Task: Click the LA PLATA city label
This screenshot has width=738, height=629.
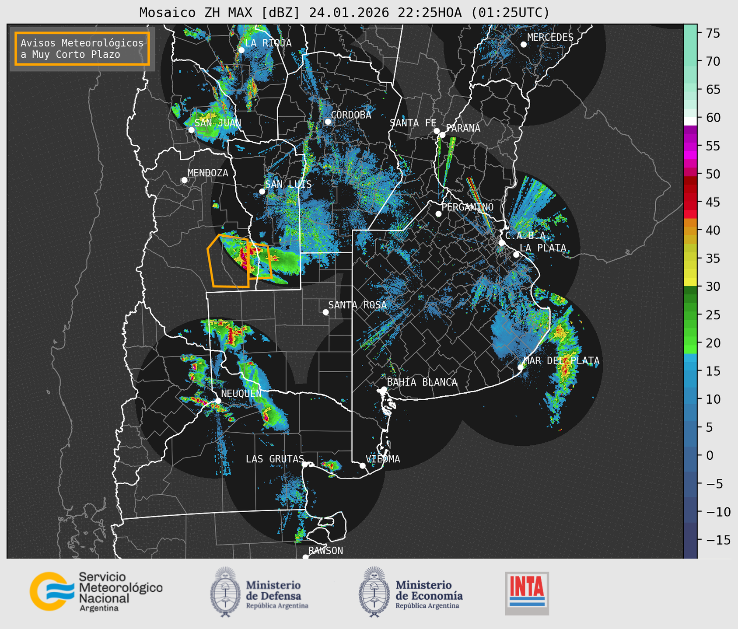Action: (543, 248)
